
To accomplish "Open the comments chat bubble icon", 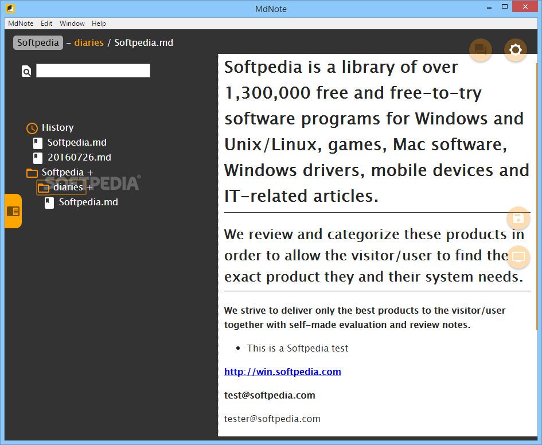I will coord(481,50).
